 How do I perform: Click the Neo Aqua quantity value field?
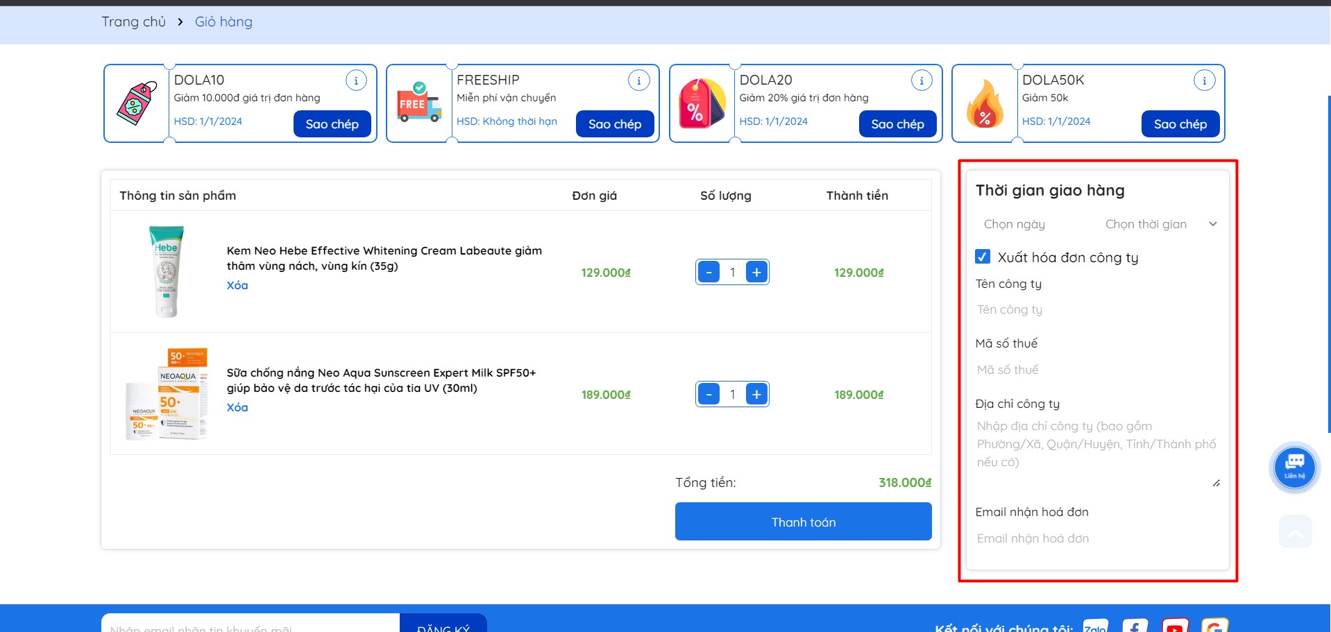click(x=732, y=395)
